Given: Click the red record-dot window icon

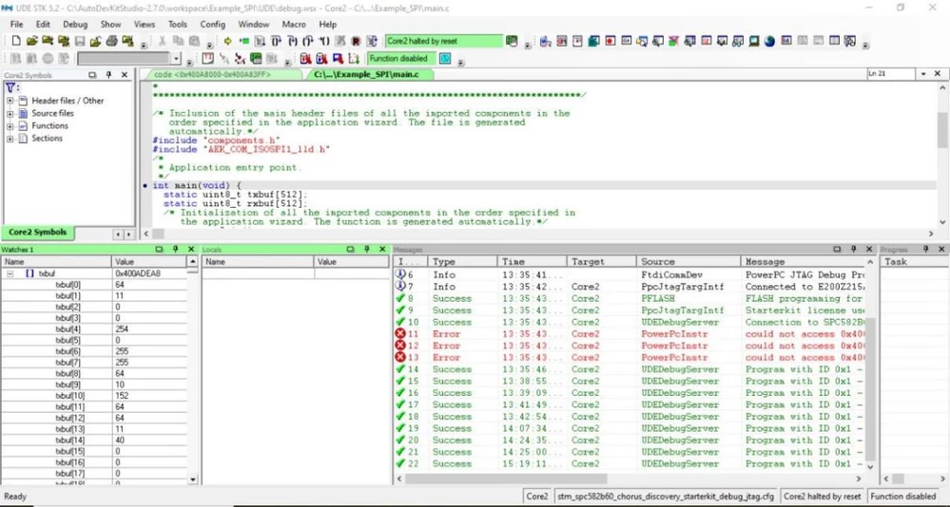Looking at the screenshot, I should click(611, 41).
